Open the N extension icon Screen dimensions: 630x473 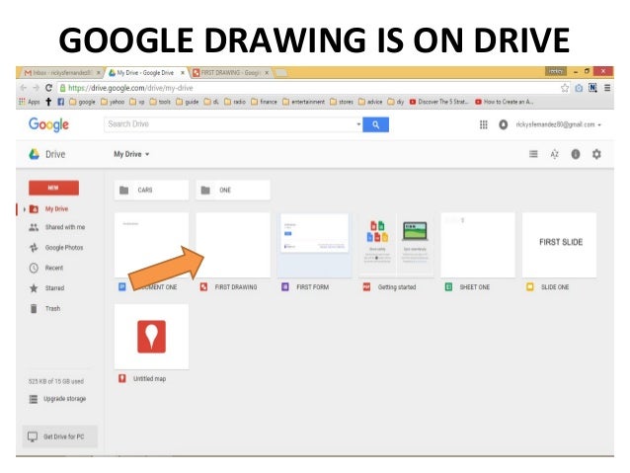tap(592, 88)
